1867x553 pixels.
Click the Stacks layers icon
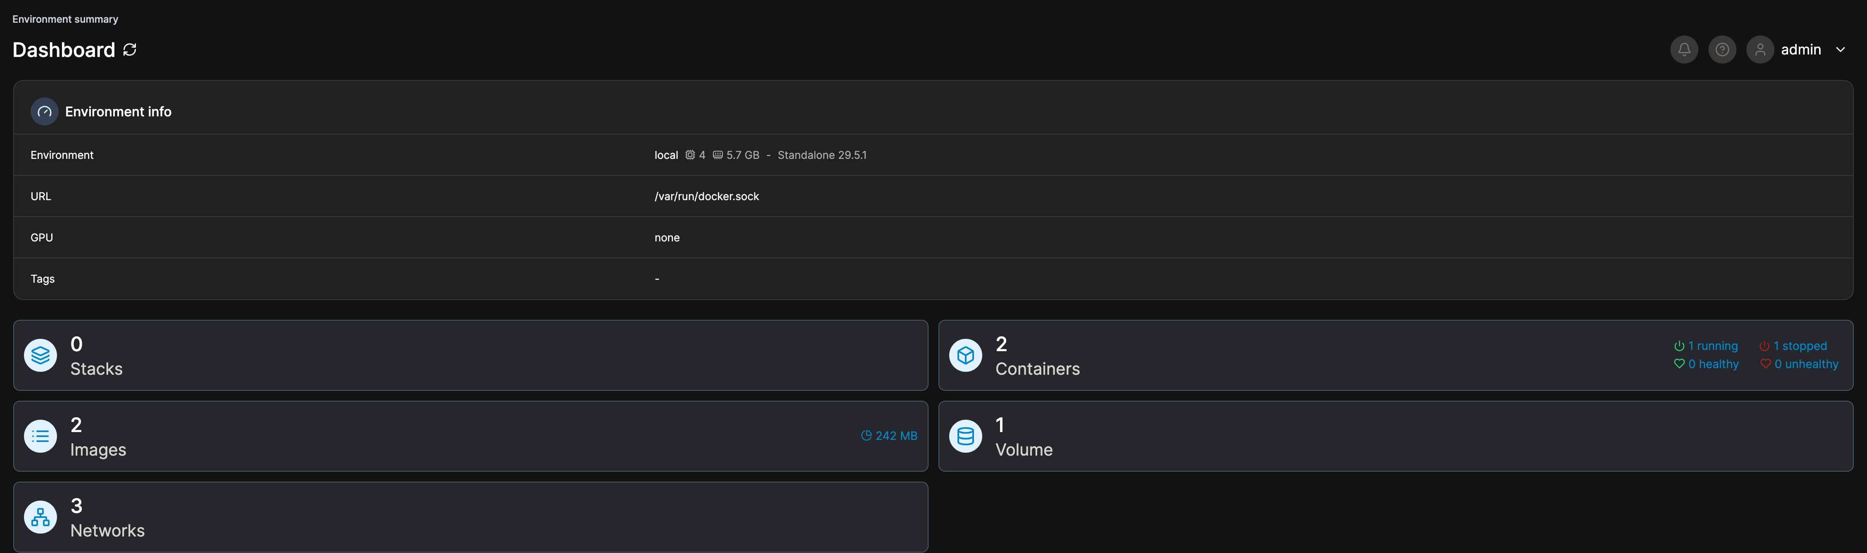40,355
